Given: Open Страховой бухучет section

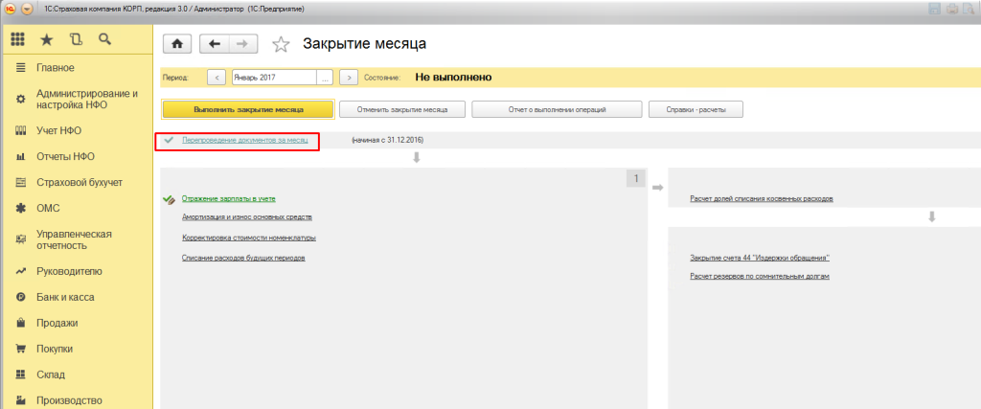Looking at the screenshot, I should 79,182.
